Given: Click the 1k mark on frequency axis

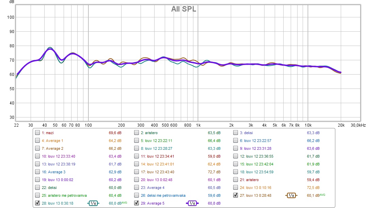Looking at the screenshot, I should click(x=198, y=125).
